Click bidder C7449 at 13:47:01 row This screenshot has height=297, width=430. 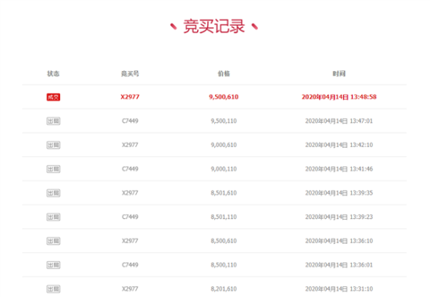coord(130,121)
